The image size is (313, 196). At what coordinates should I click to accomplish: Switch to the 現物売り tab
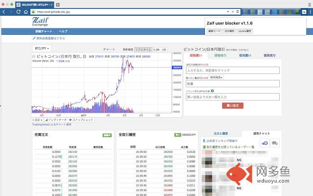pyautogui.click(x=220, y=55)
